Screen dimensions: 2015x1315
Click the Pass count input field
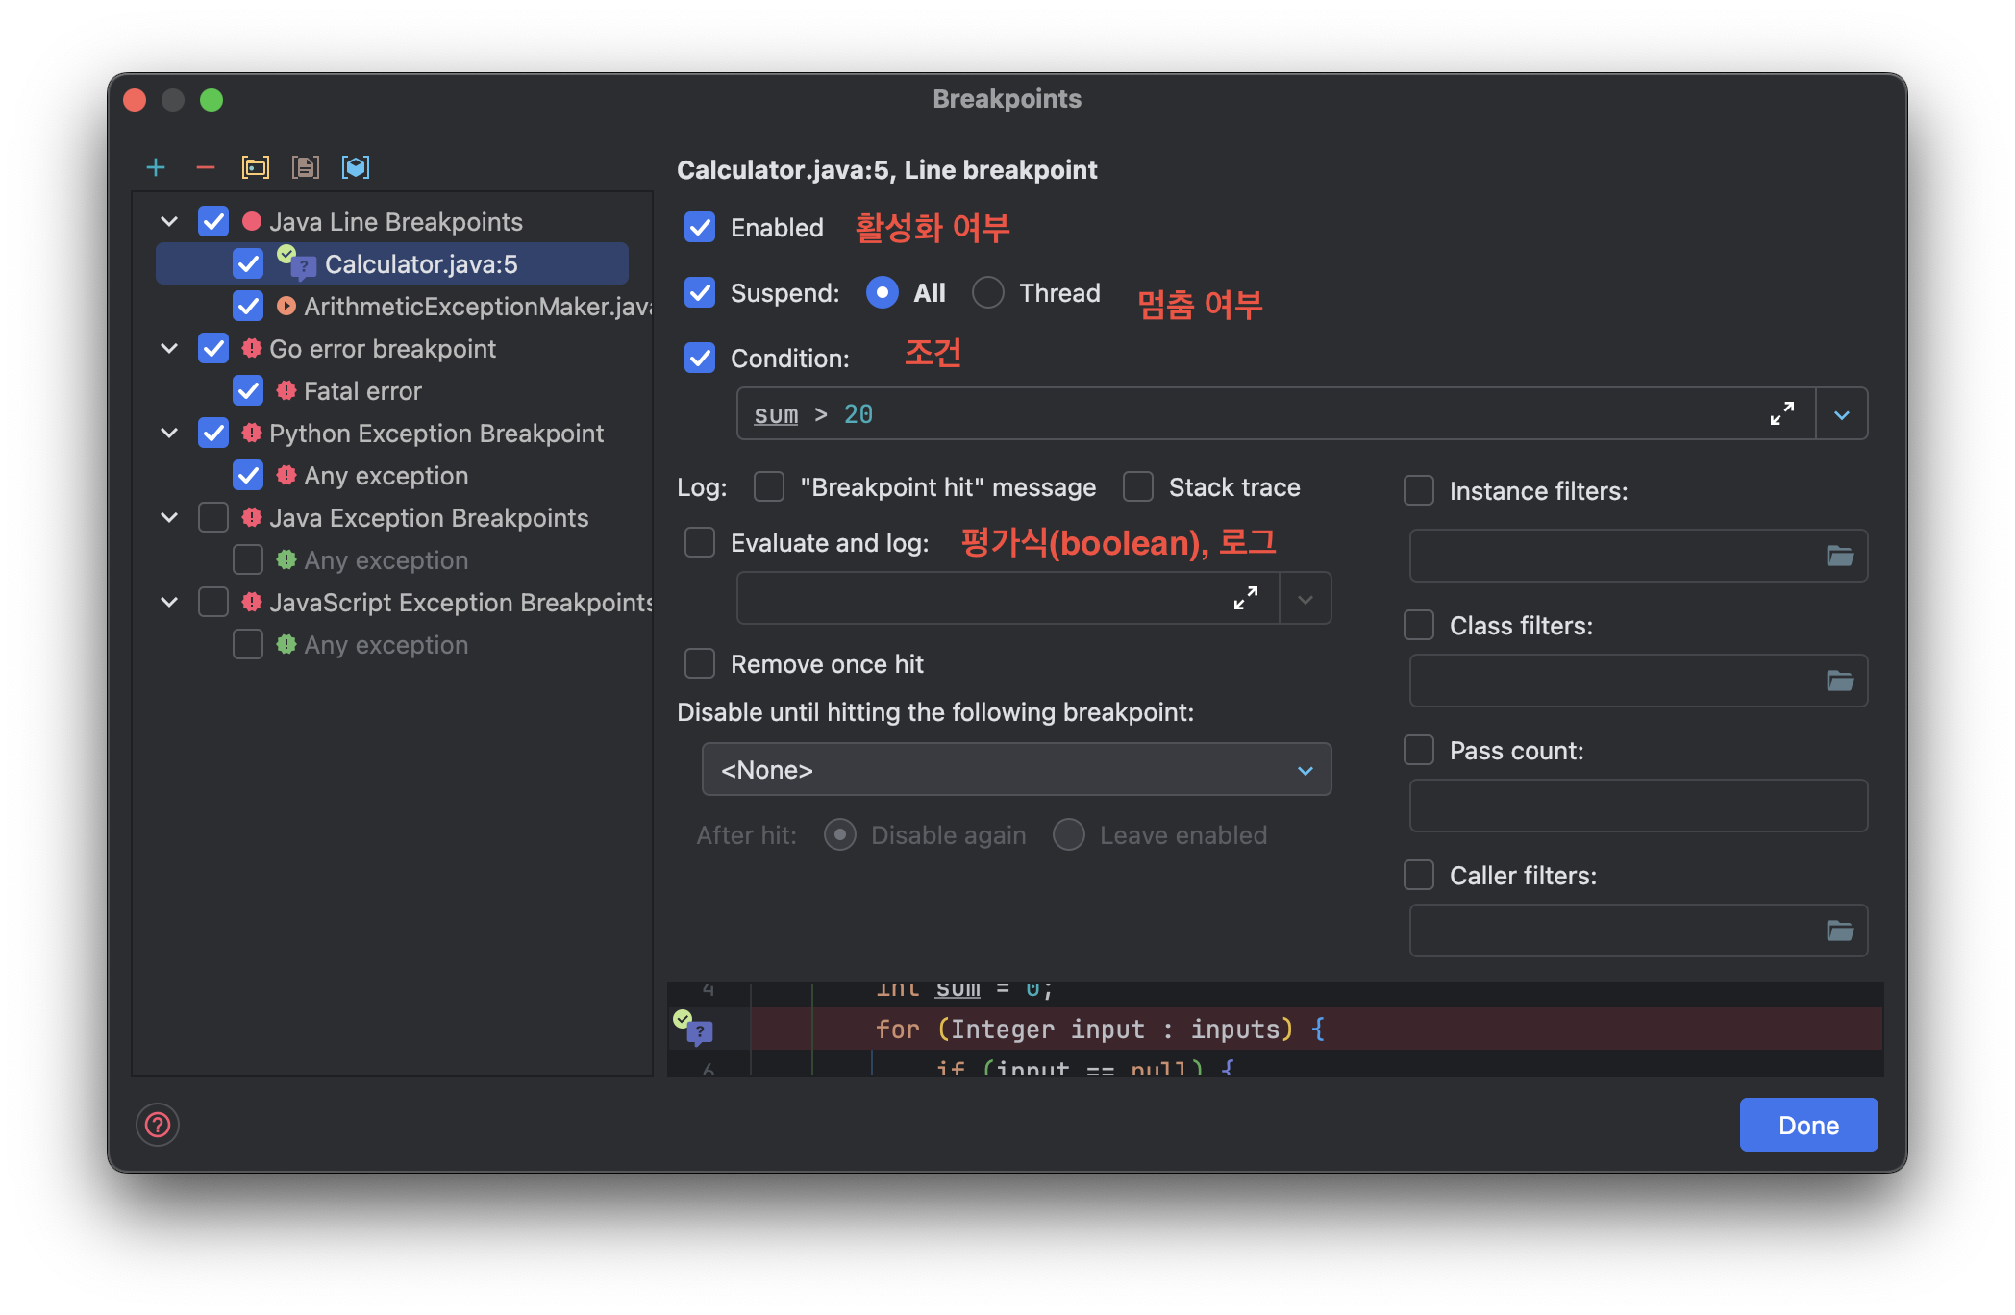pyautogui.click(x=1638, y=806)
